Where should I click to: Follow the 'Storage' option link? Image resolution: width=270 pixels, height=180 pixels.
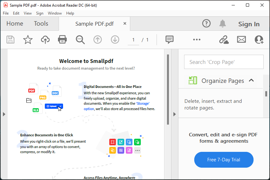117,106
